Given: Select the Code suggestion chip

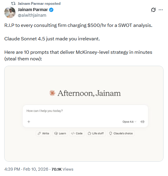Looking at the screenshot, I should point(77,133).
